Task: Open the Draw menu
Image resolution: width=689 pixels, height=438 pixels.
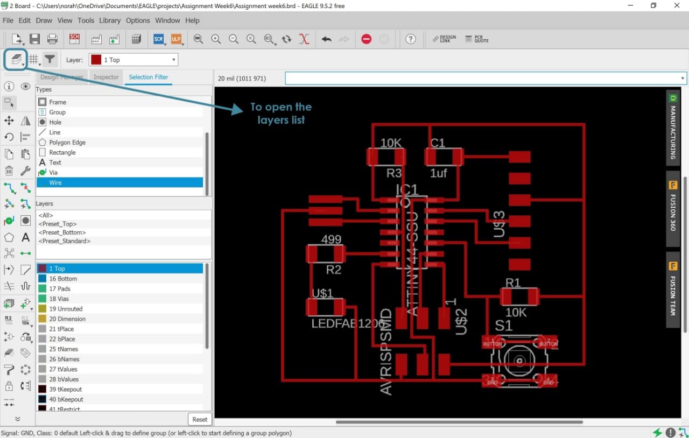Action: point(44,20)
